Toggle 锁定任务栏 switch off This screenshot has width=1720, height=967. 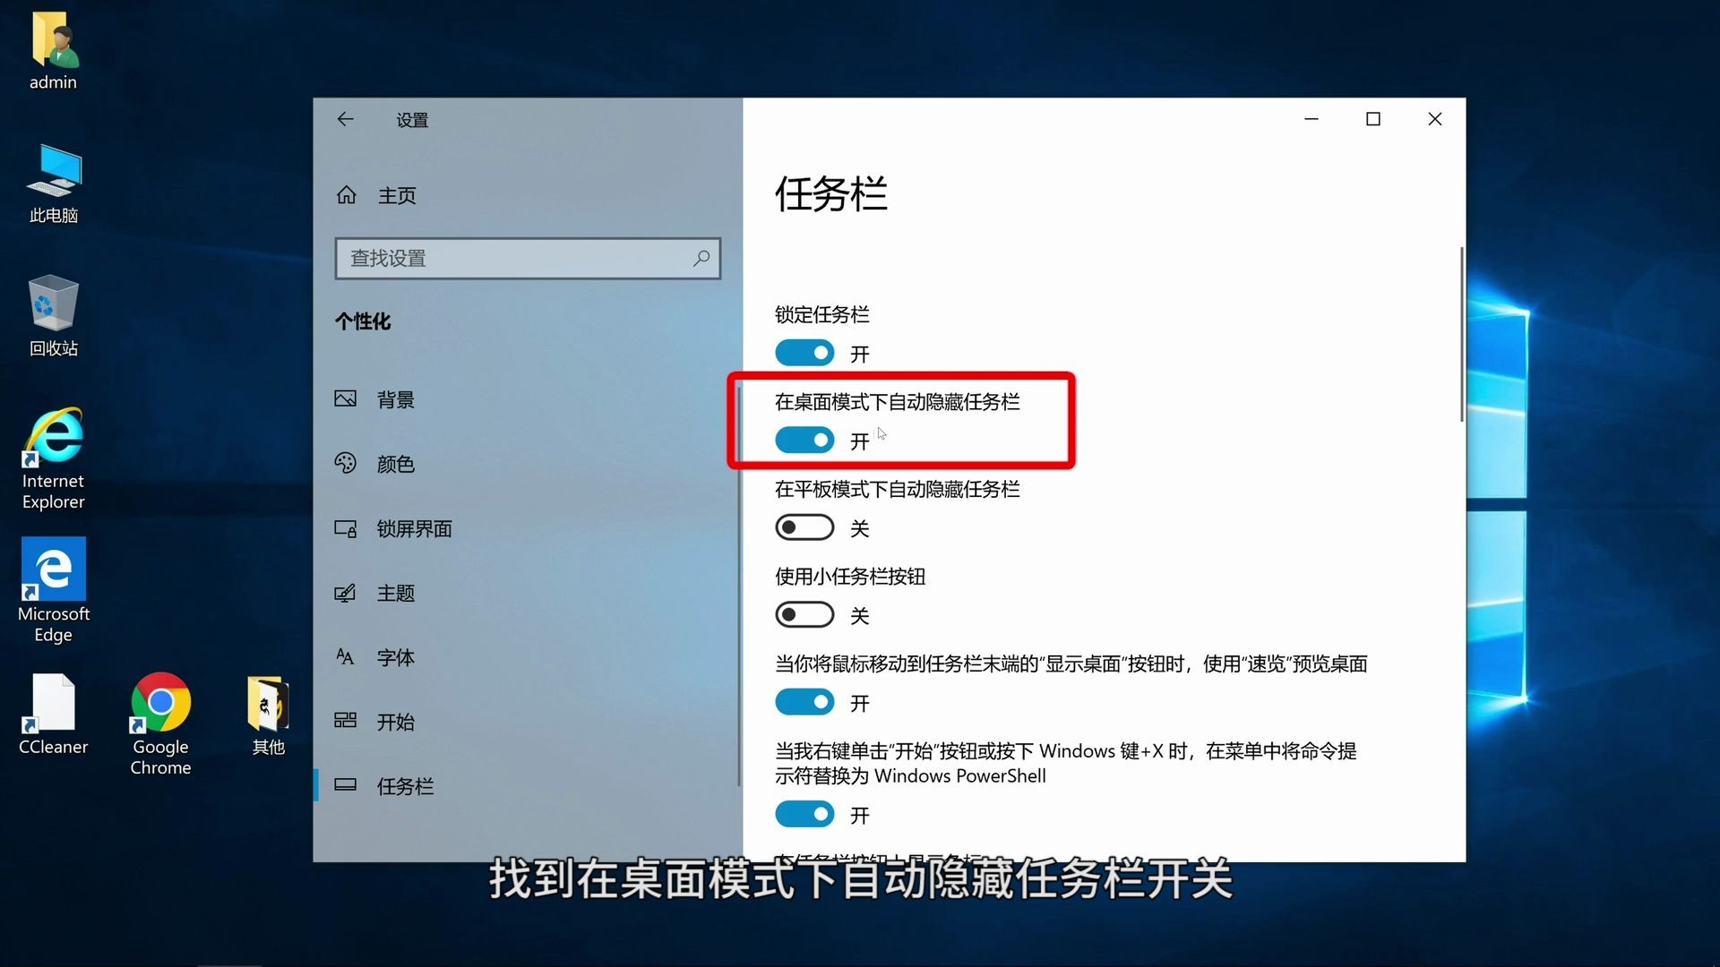[x=804, y=352]
